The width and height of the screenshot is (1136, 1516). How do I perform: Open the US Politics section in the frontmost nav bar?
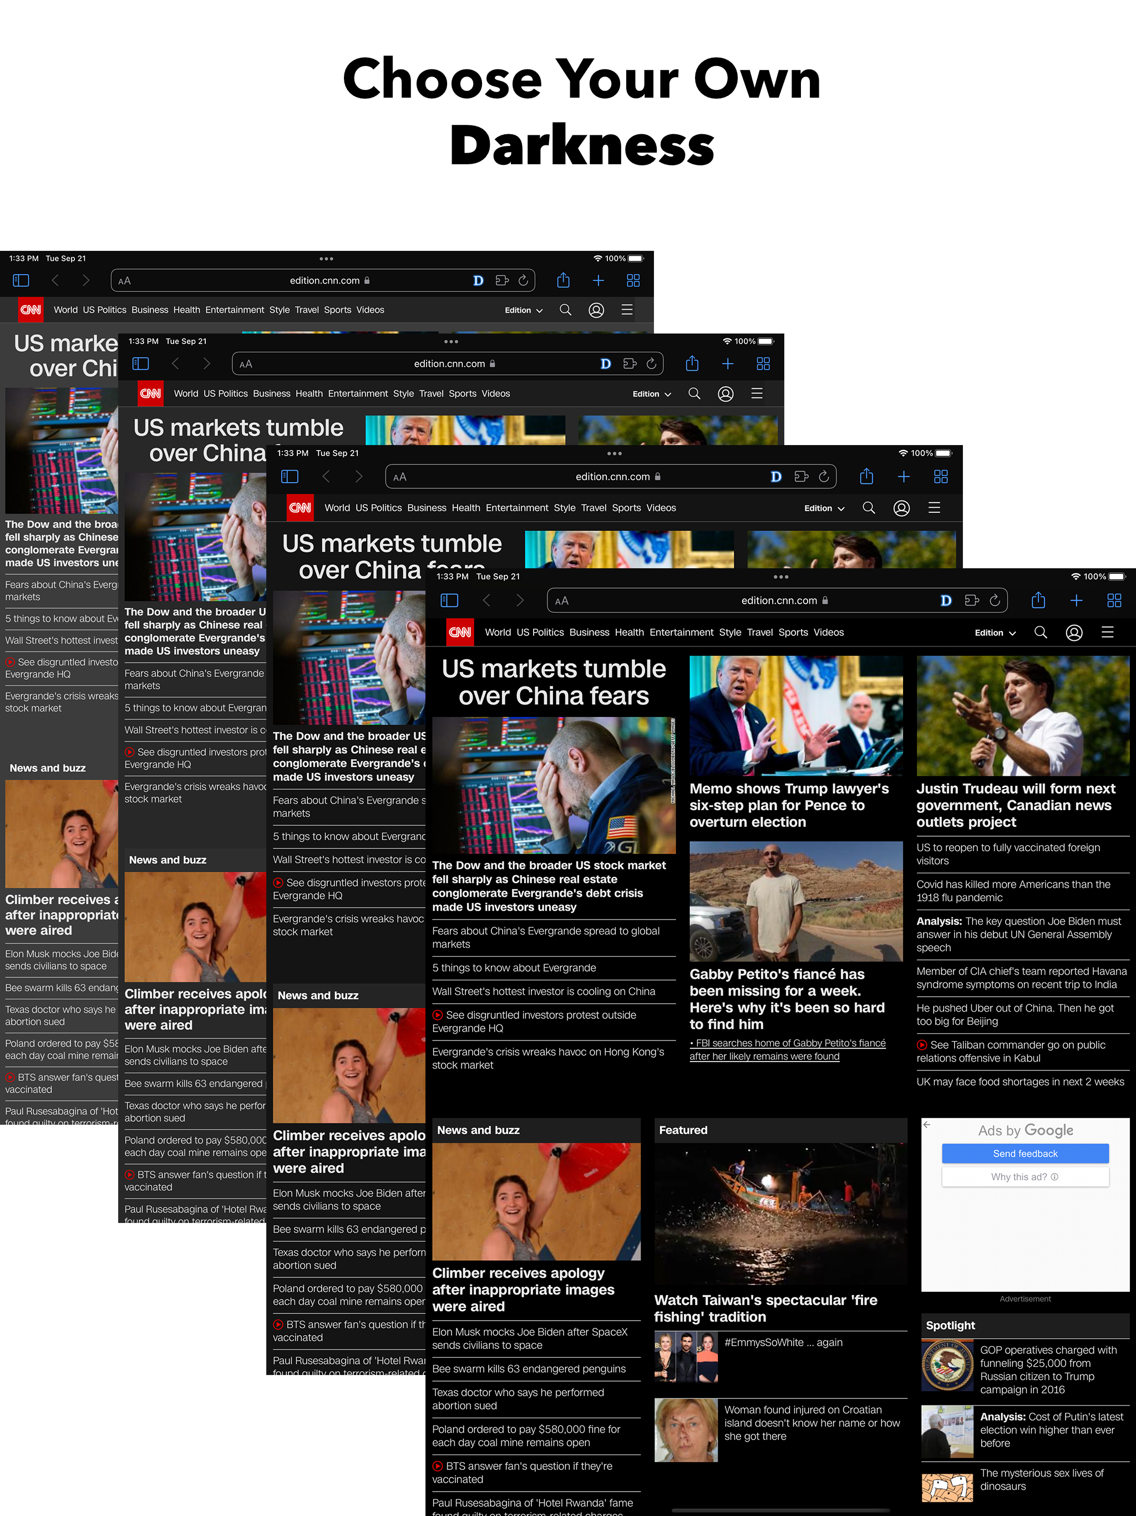point(540,632)
